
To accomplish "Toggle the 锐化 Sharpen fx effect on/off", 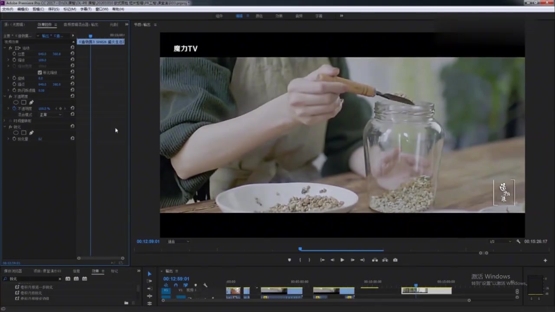I will click(x=10, y=127).
